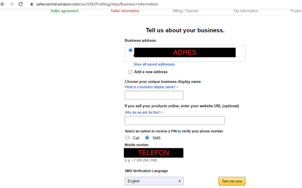This screenshot has width=302, height=188.
Task: Open the Seller agreement step
Action: pos(65,11)
